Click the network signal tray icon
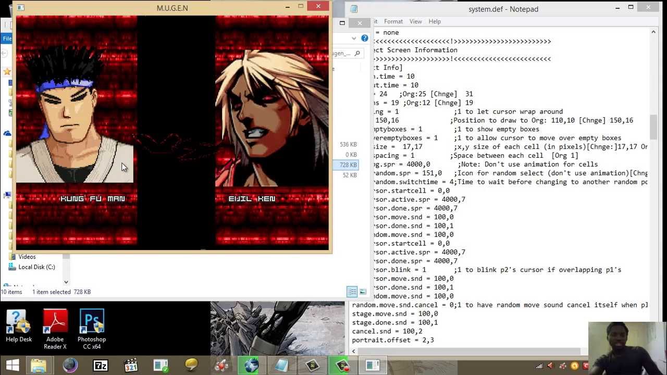This screenshot has height=375, width=667. point(539,366)
